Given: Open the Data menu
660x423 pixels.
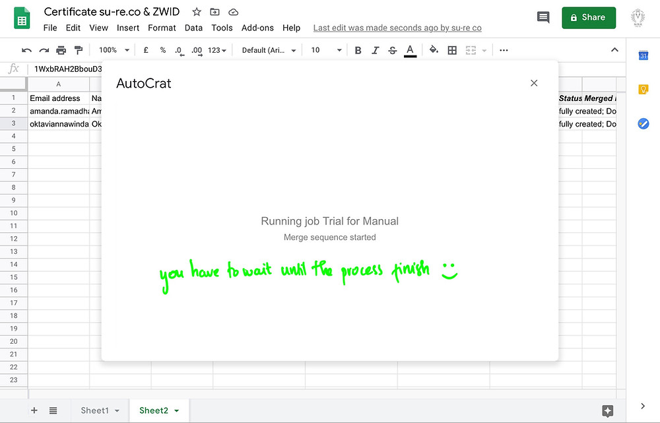Looking at the screenshot, I should (x=193, y=28).
